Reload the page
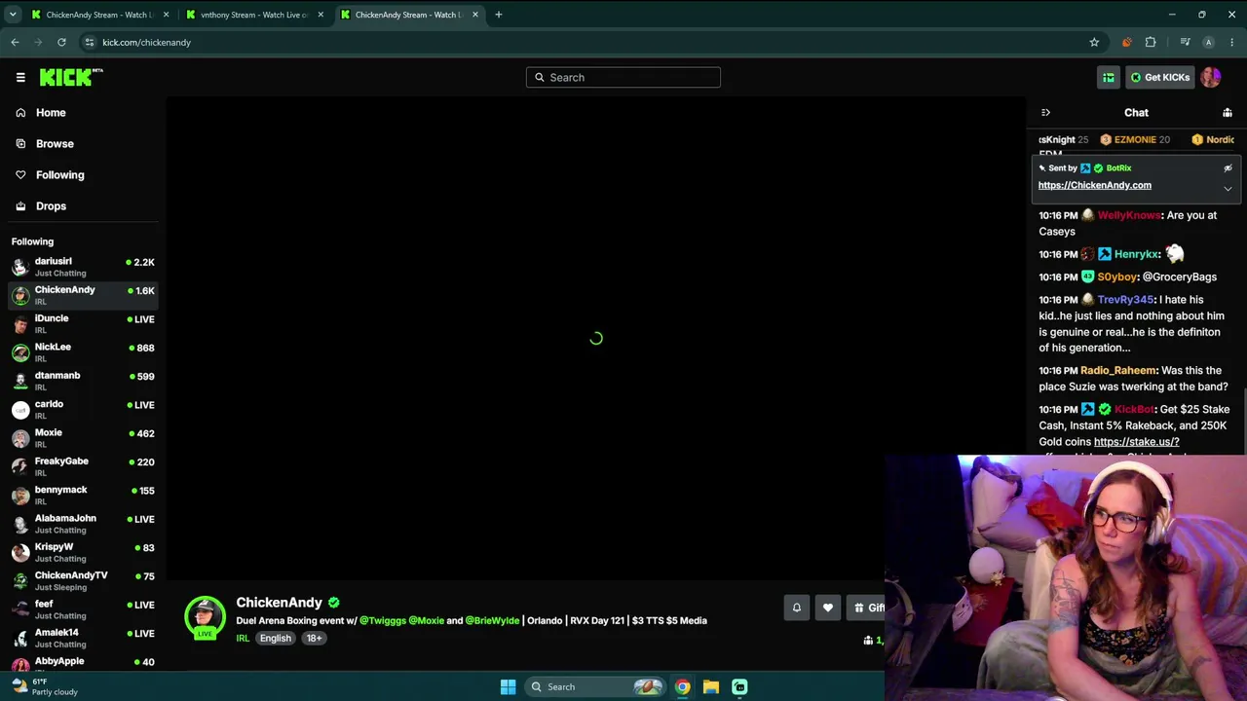Viewport: 1247px width, 701px height. (61, 43)
